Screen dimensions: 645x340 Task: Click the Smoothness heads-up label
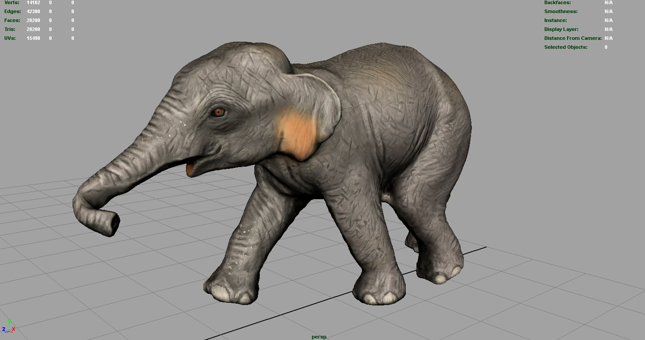tap(561, 11)
